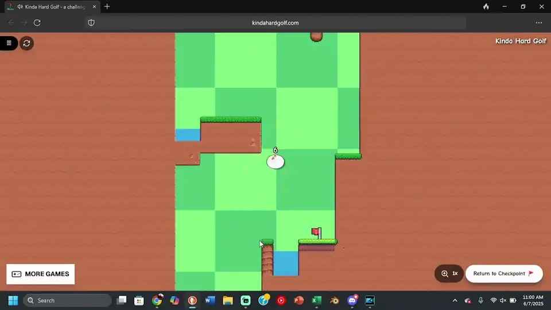Mute the tab via its speaker icon
551x310 pixels.
20,7
